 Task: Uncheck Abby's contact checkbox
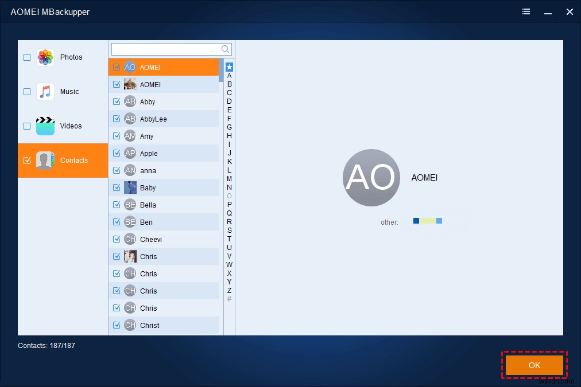point(117,101)
